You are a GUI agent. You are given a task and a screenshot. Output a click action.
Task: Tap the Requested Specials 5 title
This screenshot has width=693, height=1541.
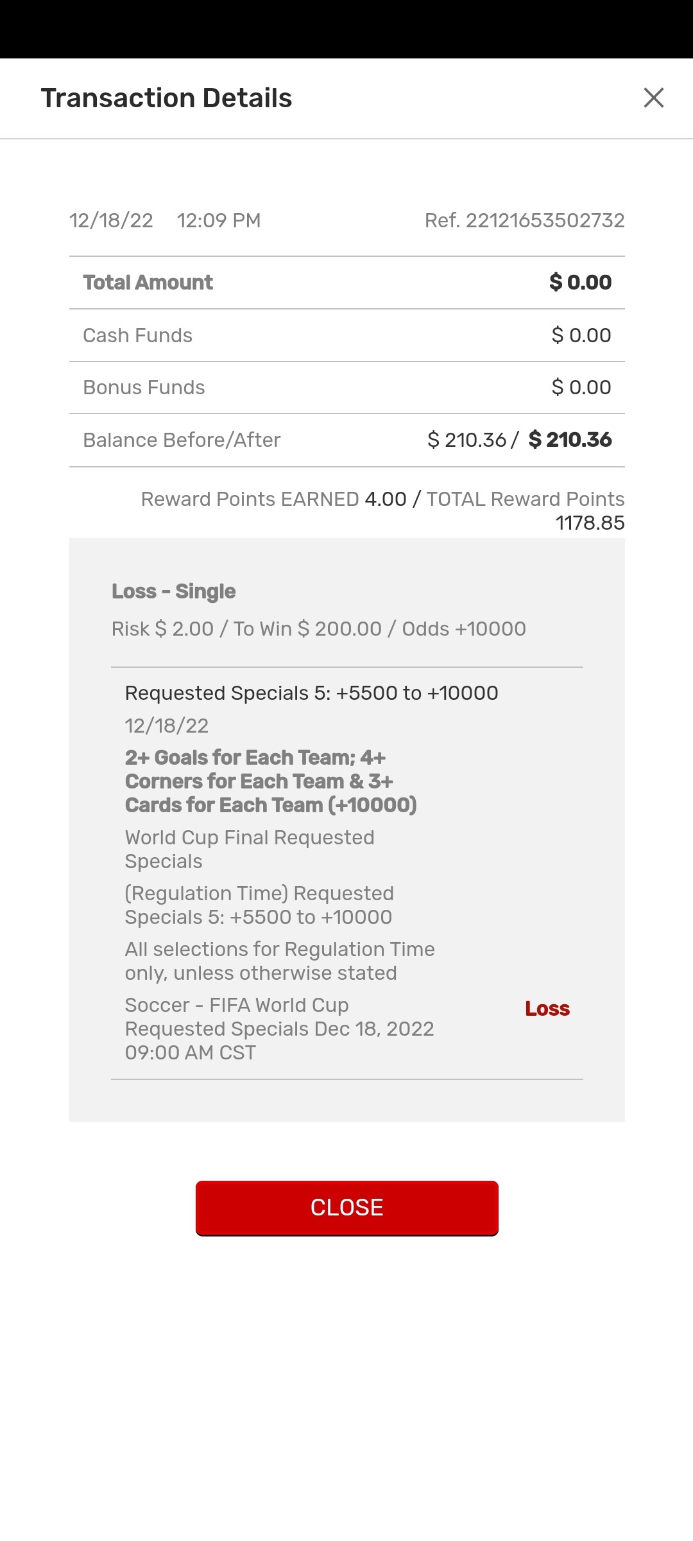coord(311,693)
